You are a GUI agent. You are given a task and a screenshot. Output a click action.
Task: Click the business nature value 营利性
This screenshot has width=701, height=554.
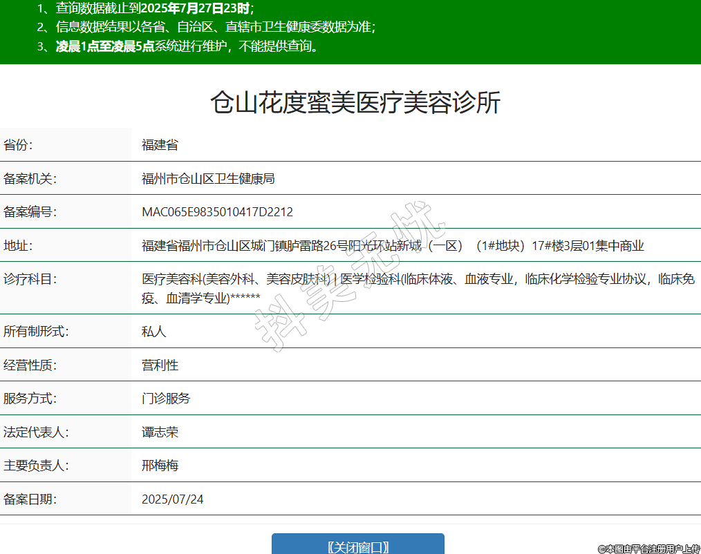coord(160,365)
